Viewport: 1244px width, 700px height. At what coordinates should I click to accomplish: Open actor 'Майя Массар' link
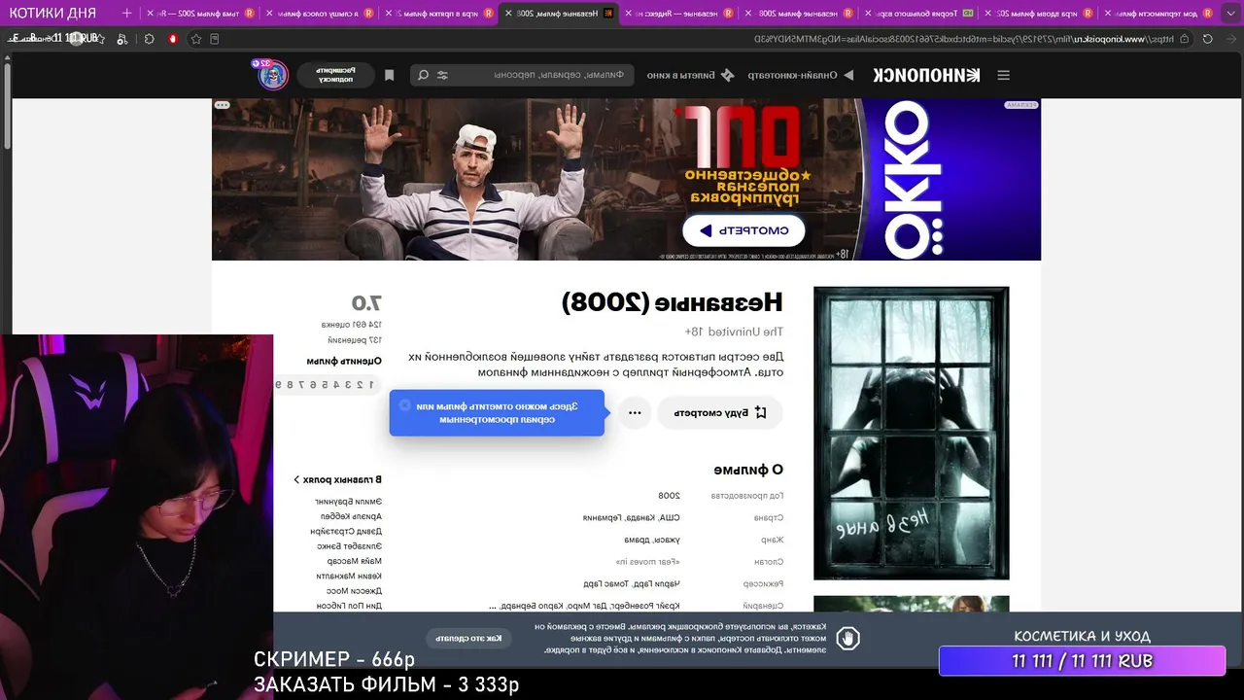[x=355, y=561]
